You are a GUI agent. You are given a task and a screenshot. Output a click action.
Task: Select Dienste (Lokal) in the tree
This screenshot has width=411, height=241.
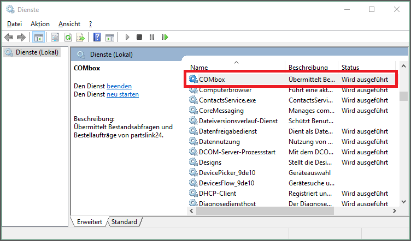37,52
